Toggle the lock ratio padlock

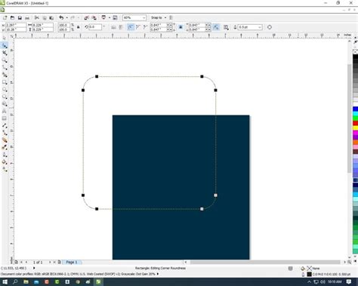(x=79, y=27)
